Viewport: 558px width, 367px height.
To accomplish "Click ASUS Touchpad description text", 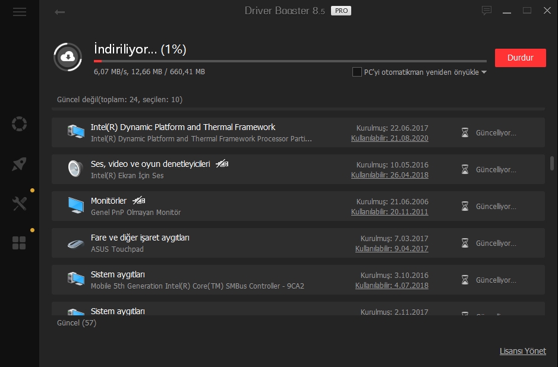I will click(x=117, y=249).
